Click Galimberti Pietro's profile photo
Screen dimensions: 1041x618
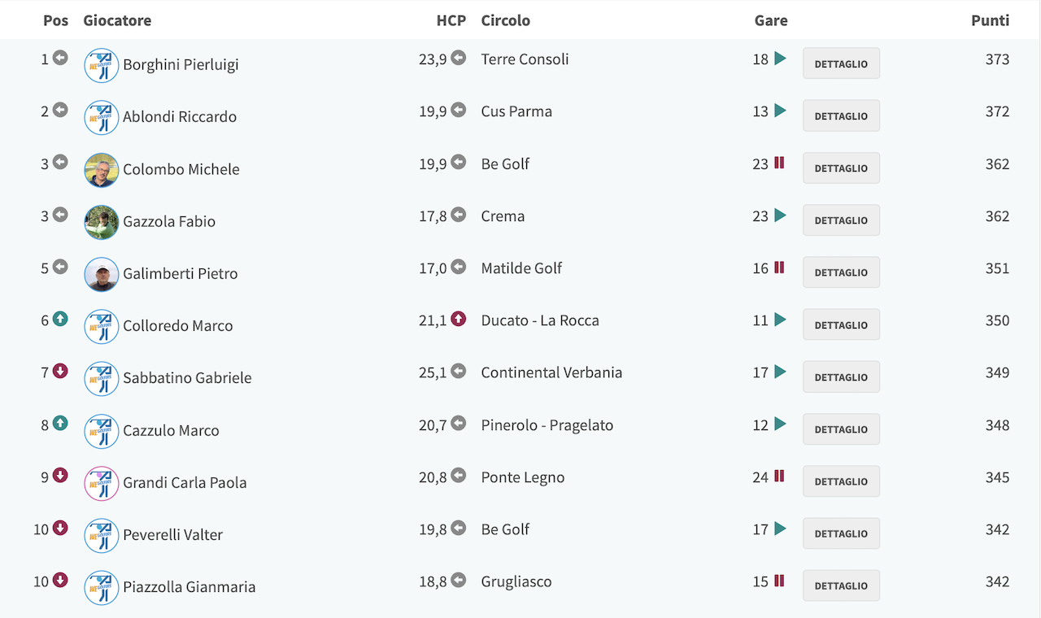[102, 274]
